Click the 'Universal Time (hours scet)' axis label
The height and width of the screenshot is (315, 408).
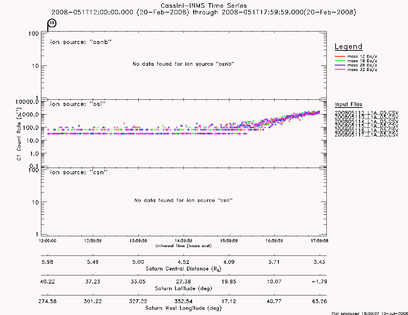coord(184,246)
